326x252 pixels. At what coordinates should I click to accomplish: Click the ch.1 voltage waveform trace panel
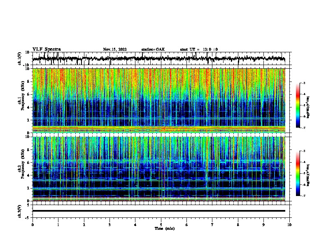tap(161, 58)
